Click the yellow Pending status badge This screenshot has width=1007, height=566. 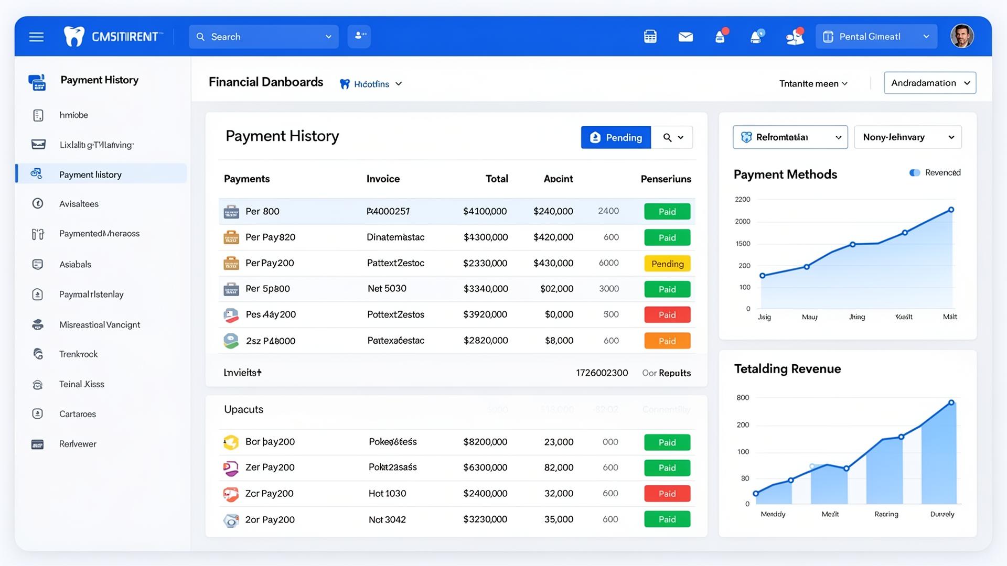click(667, 264)
